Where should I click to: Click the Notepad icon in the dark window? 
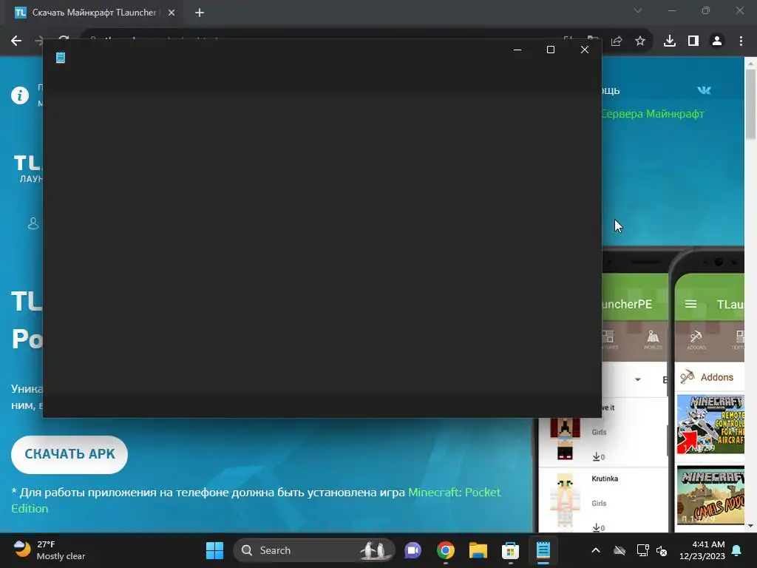pos(61,58)
